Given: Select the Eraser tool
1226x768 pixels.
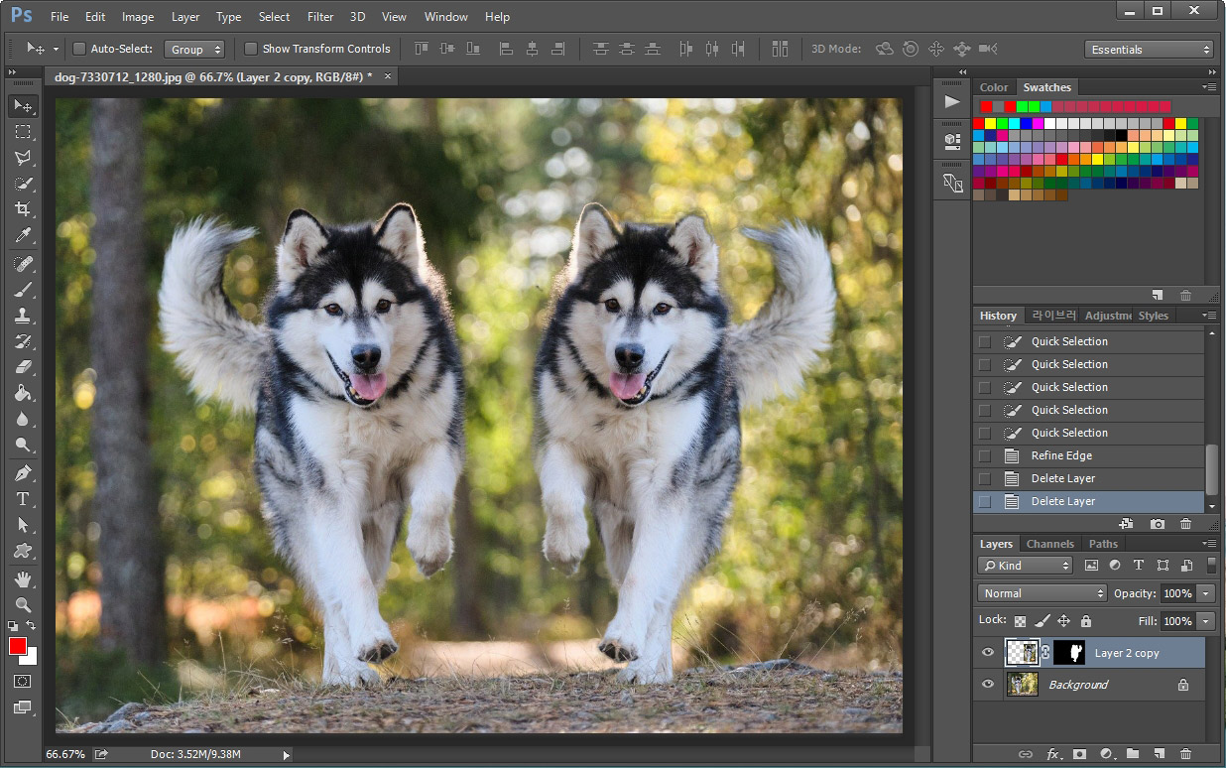Looking at the screenshot, I should pos(23,367).
